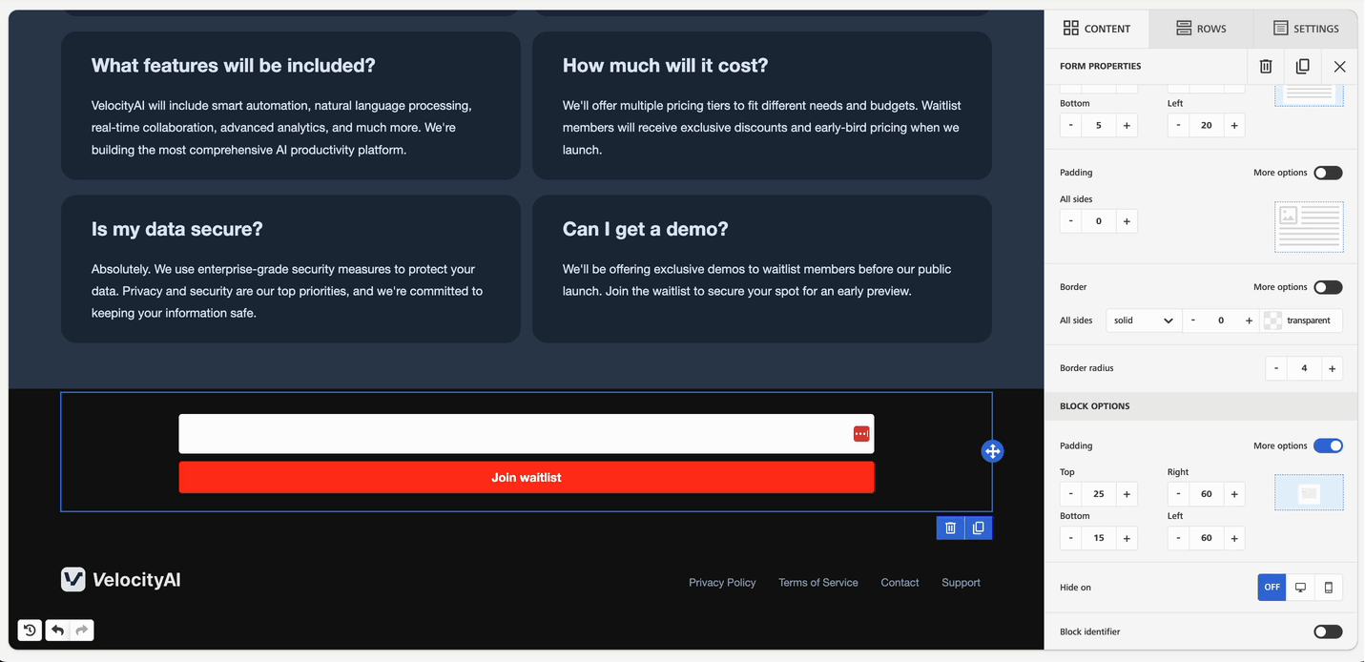Switch to the Rows tab
Screen dimensions: 1365x662
[x=1201, y=29]
